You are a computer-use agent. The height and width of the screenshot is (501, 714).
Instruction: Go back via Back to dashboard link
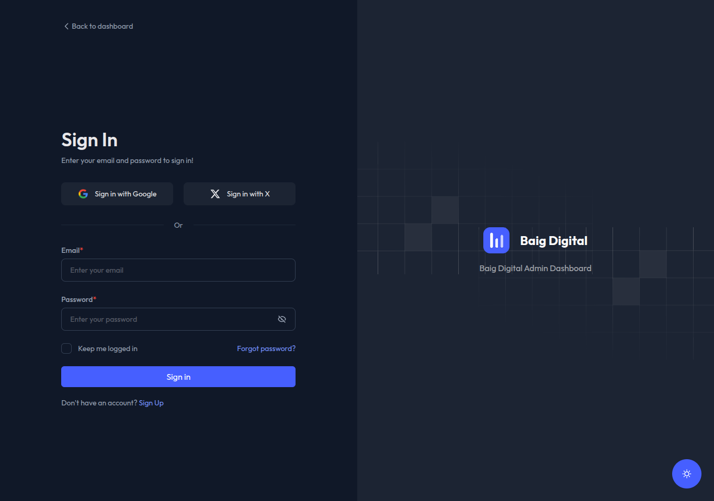98,26
